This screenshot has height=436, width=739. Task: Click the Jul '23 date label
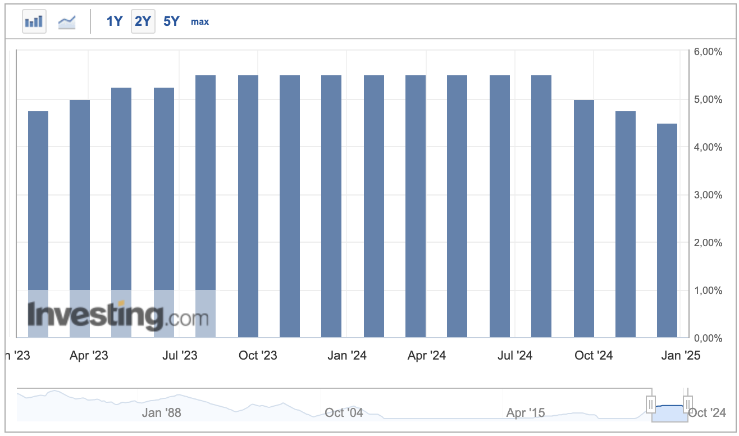[x=180, y=356]
